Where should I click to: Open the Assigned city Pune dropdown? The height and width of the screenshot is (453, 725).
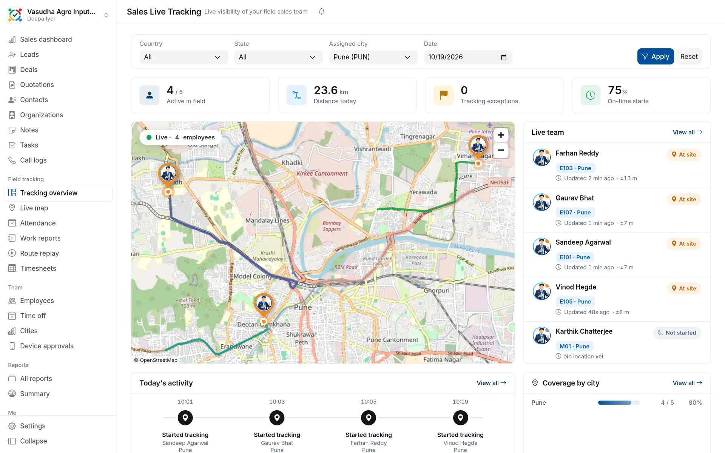[373, 57]
